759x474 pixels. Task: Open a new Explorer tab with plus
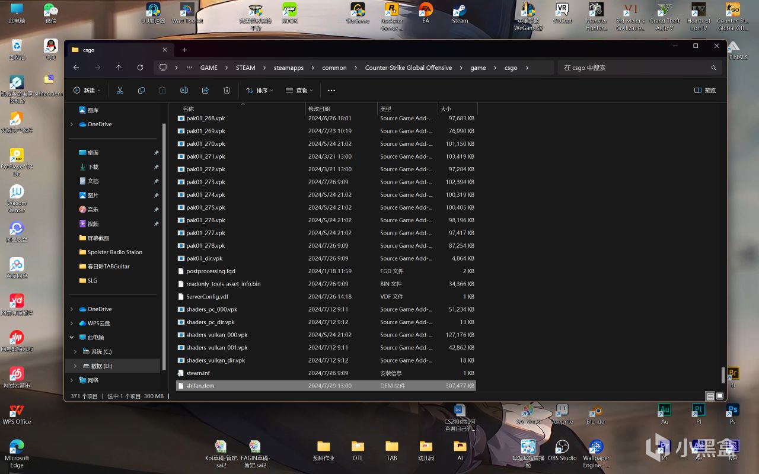tap(184, 50)
